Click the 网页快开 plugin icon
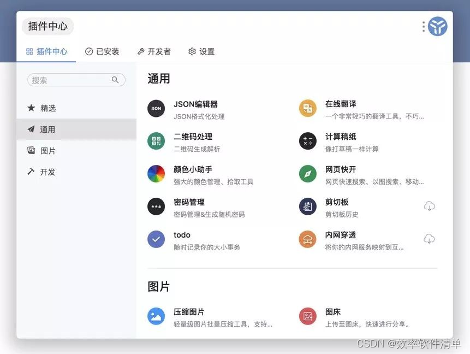Image resolution: width=470 pixels, height=354 pixels. click(308, 174)
